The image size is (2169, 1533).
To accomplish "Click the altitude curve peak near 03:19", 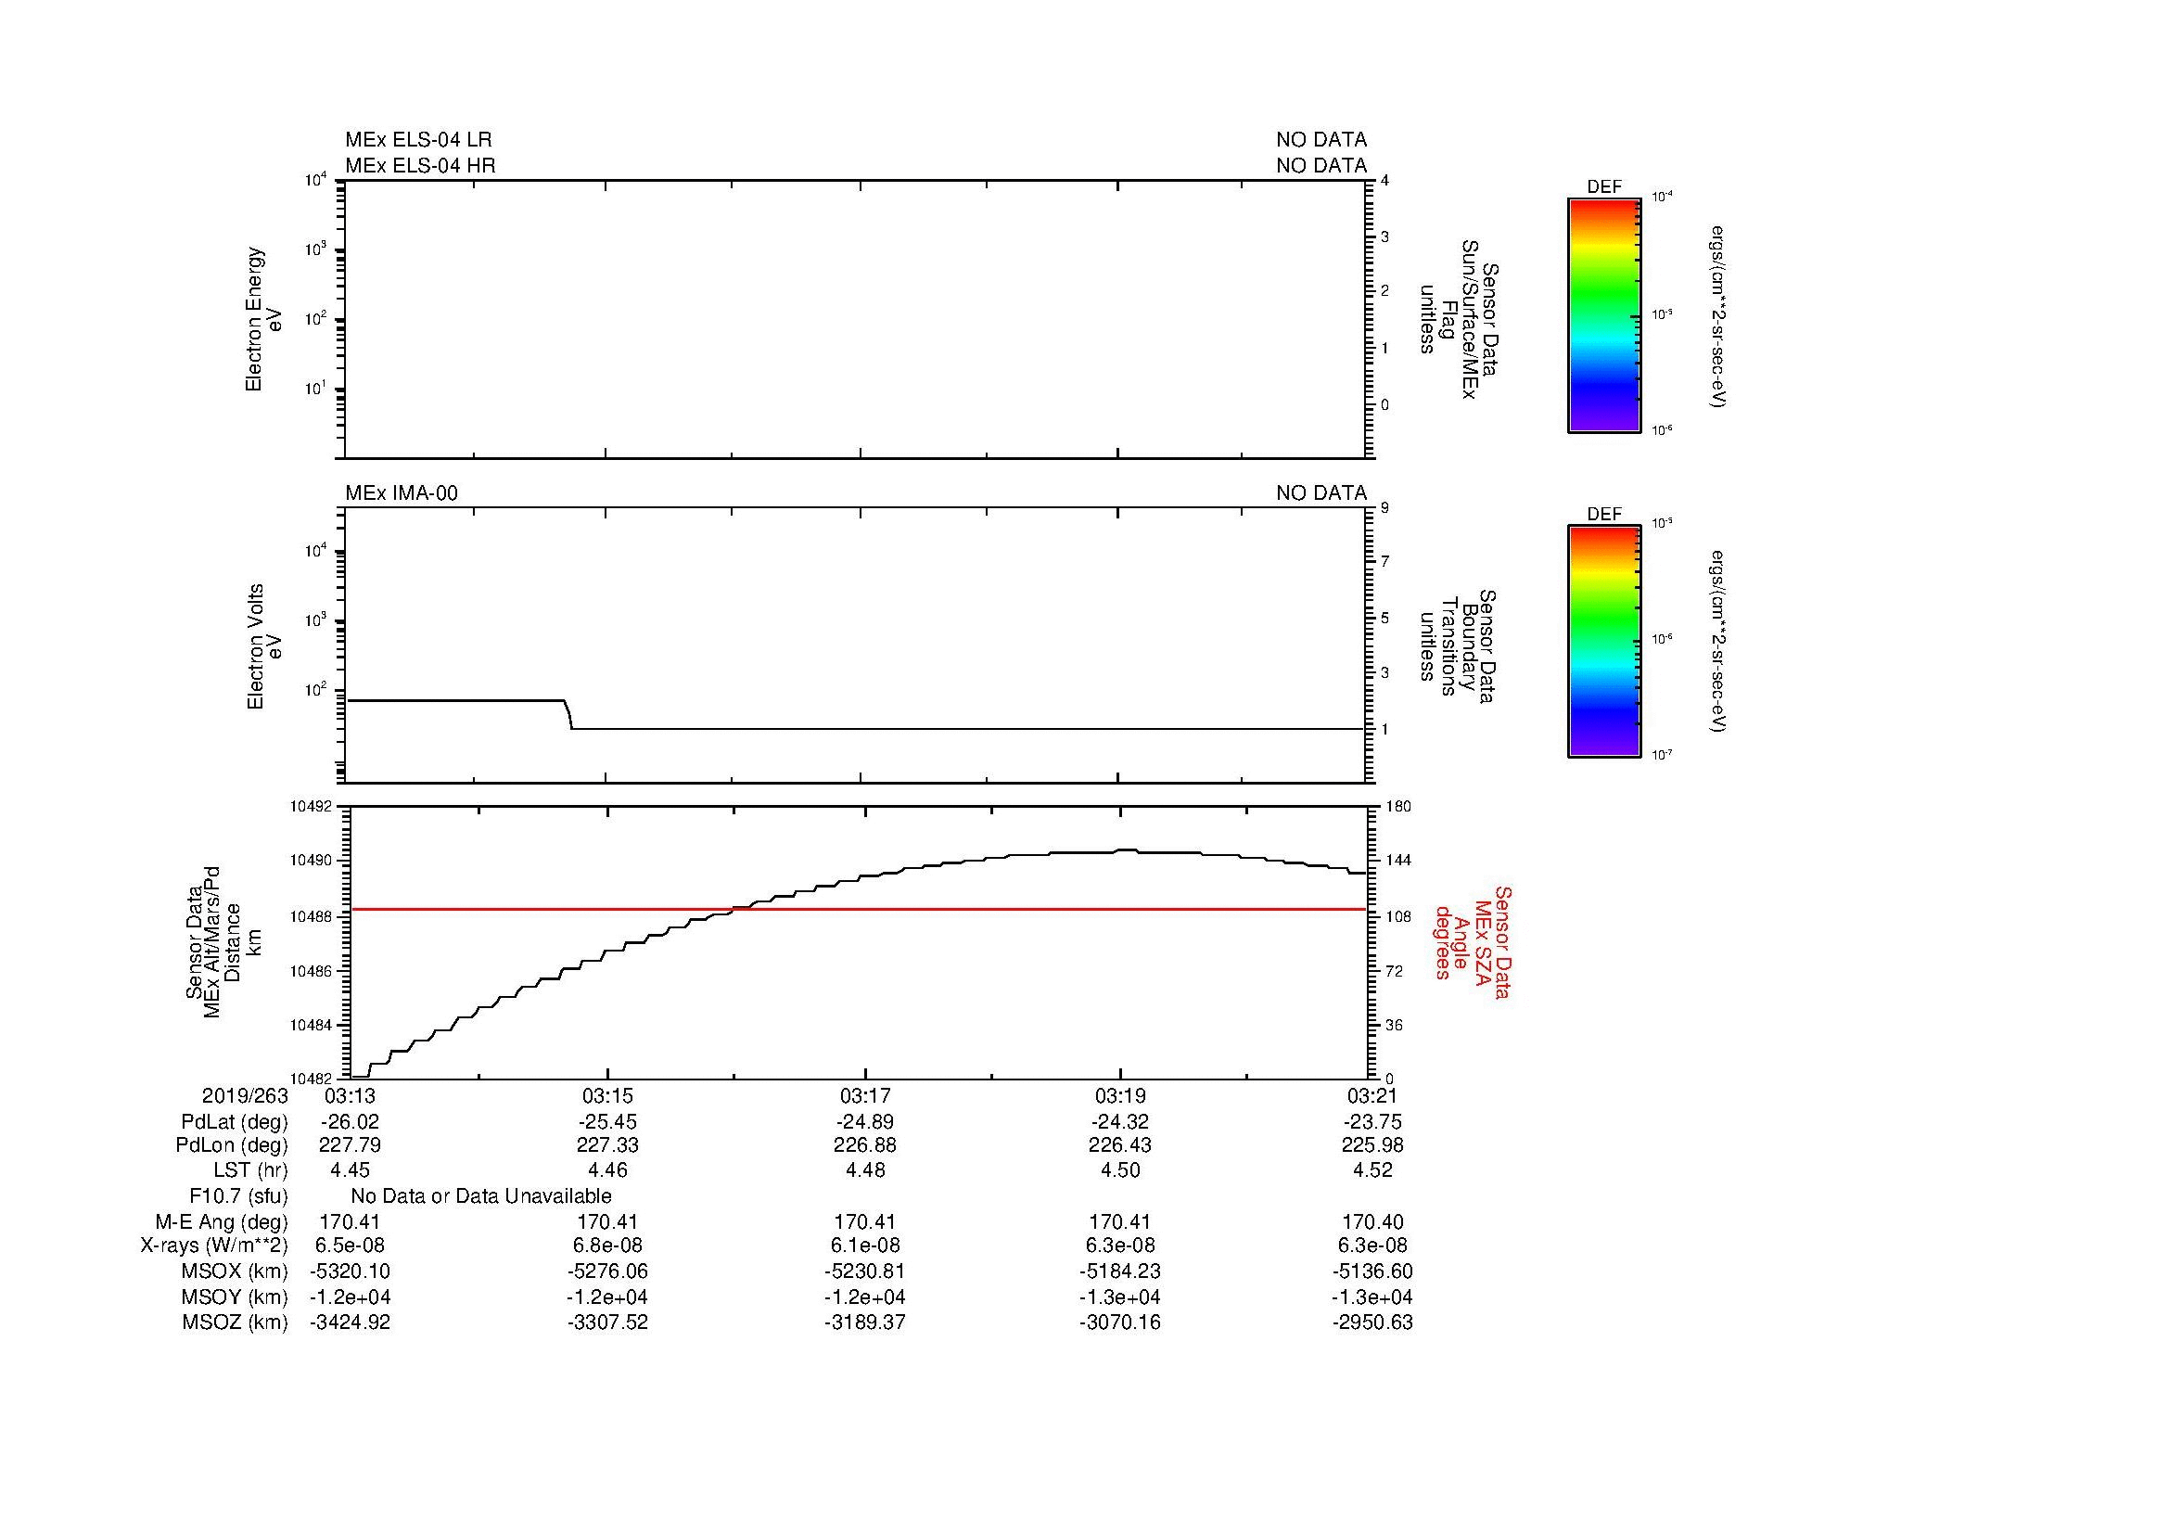I will tap(1126, 850).
